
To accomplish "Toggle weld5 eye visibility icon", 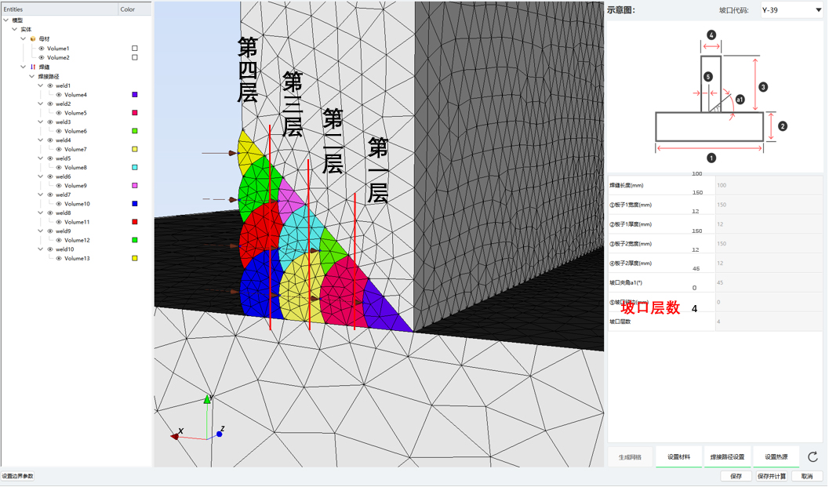I will (x=50, y=158).
